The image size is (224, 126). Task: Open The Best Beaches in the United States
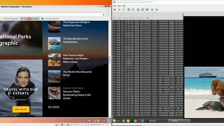coord(76,40)
